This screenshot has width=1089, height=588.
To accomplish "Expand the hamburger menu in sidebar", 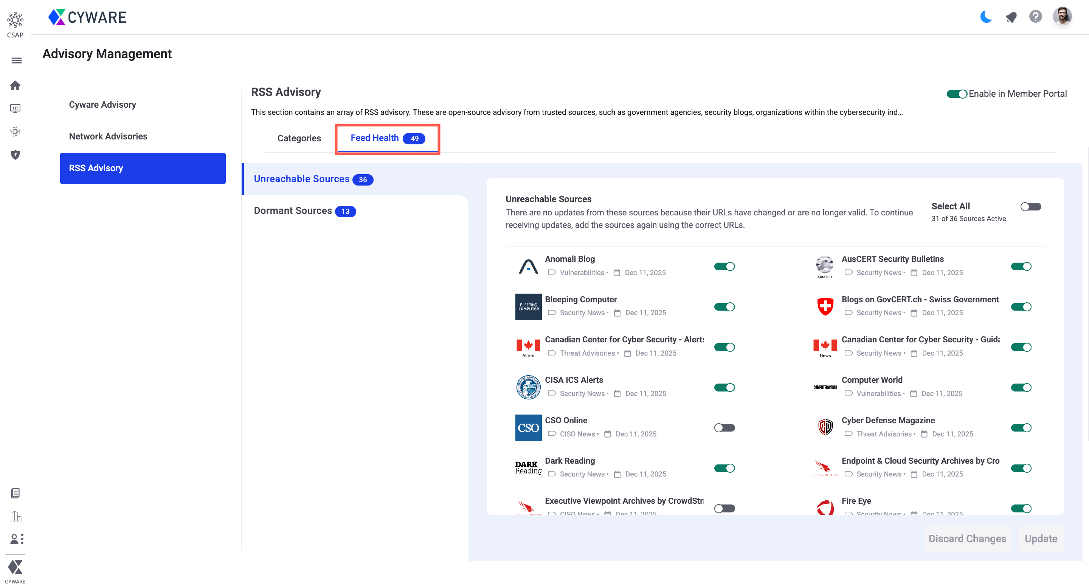I will pyautogui.click(x=16, y=60).
